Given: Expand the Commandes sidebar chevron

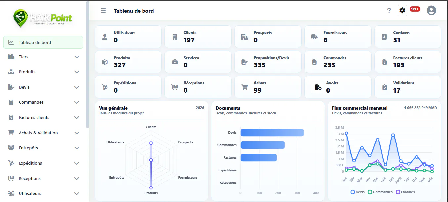Looking at the screenshot, I should click(x=77, y=102).
